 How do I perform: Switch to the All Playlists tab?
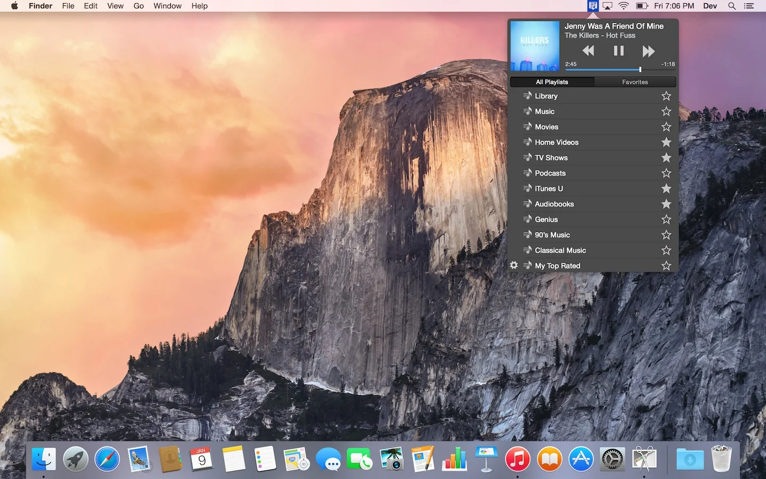[552, 82]
